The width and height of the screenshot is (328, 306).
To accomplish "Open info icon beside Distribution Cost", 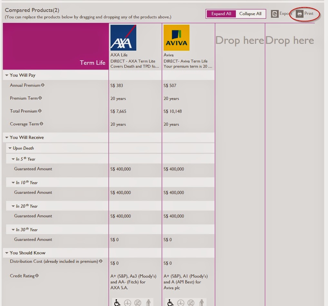I will pos(101,261).
